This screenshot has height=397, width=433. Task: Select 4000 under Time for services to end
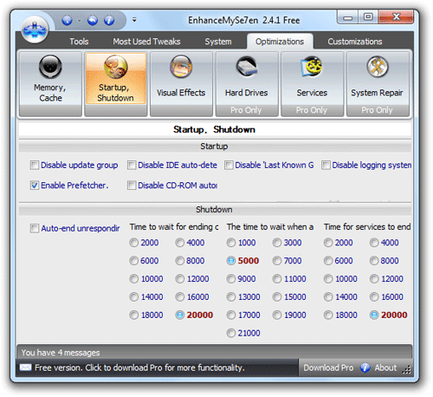pyautogui.click(x=374, y=243)
